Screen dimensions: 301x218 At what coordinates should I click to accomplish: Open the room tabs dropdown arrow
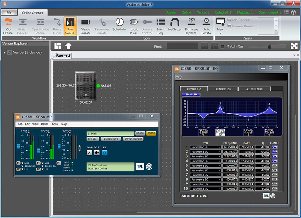(294, 55)
